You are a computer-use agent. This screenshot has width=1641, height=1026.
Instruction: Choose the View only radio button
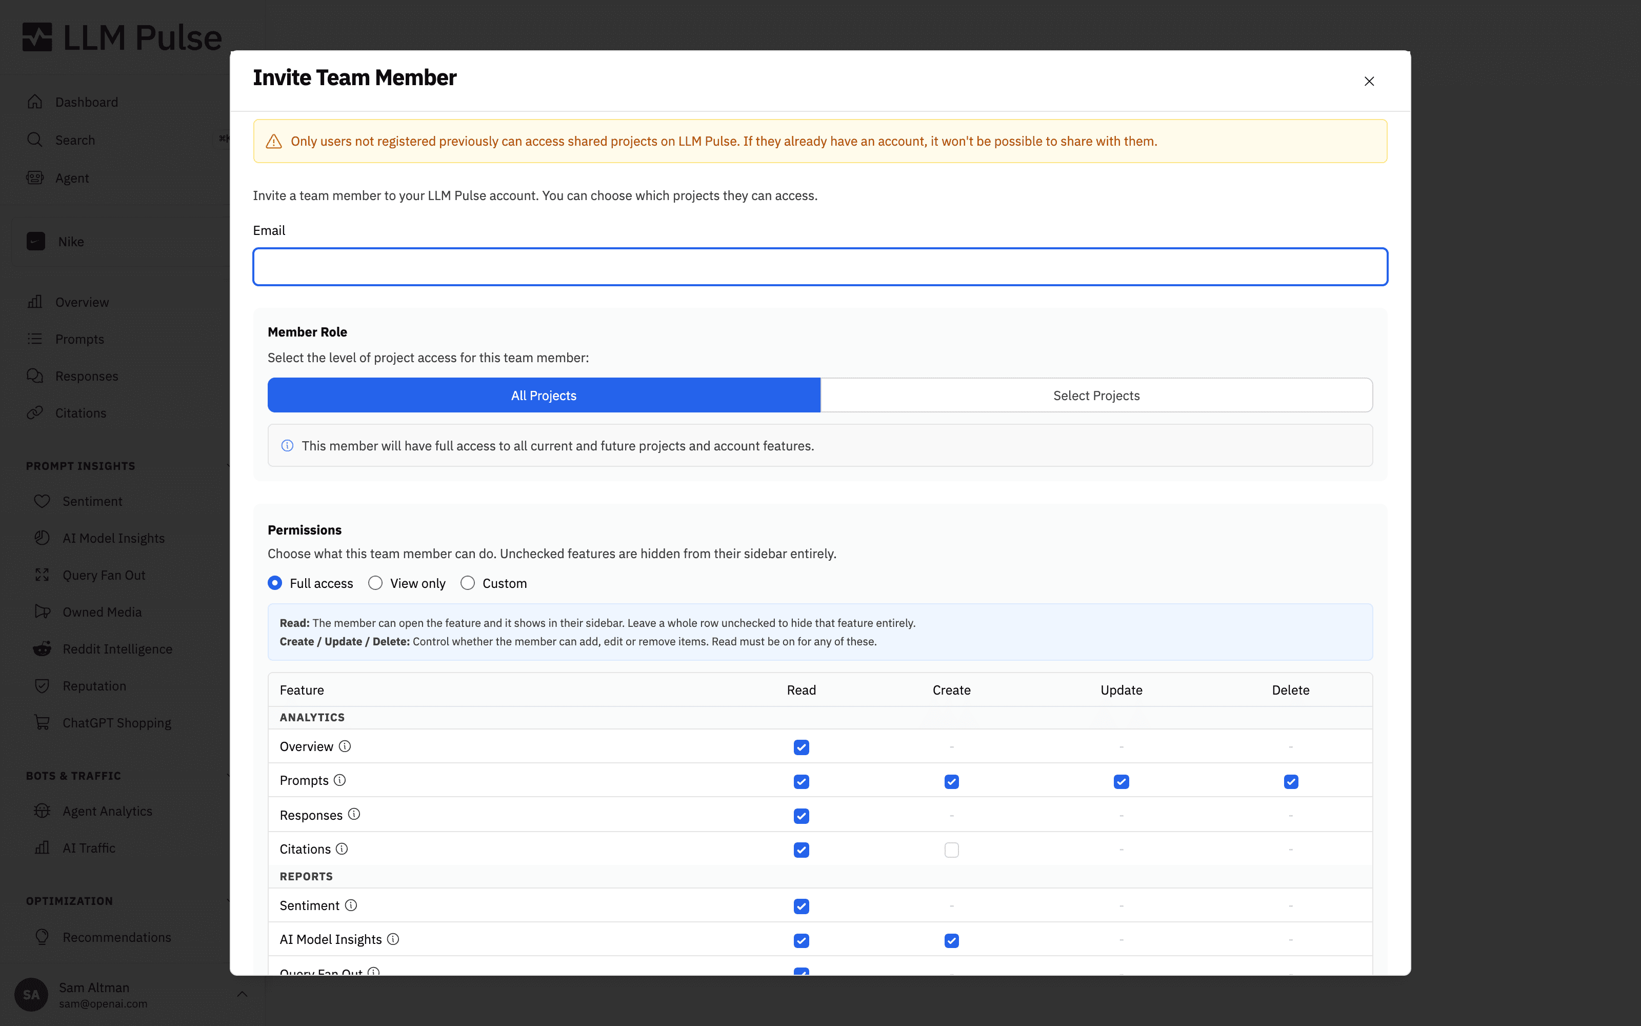pyautogui.click(x=375, y=583)
